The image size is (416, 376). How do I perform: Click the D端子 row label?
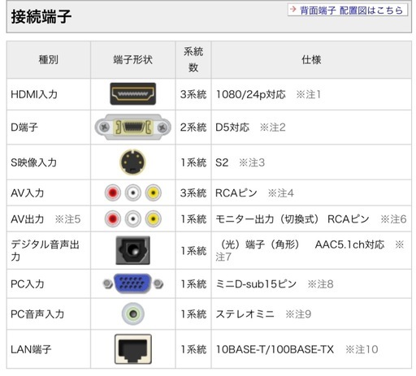coord(24,127)
